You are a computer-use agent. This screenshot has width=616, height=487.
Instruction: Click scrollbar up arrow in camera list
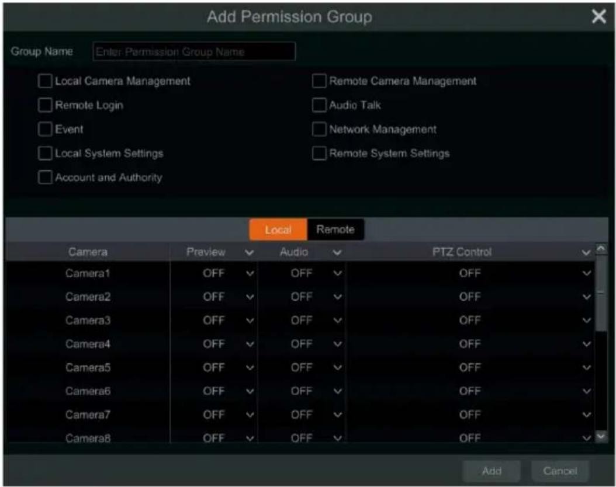601,248
